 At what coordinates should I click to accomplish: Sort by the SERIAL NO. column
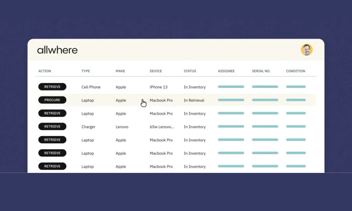point(261,71)
